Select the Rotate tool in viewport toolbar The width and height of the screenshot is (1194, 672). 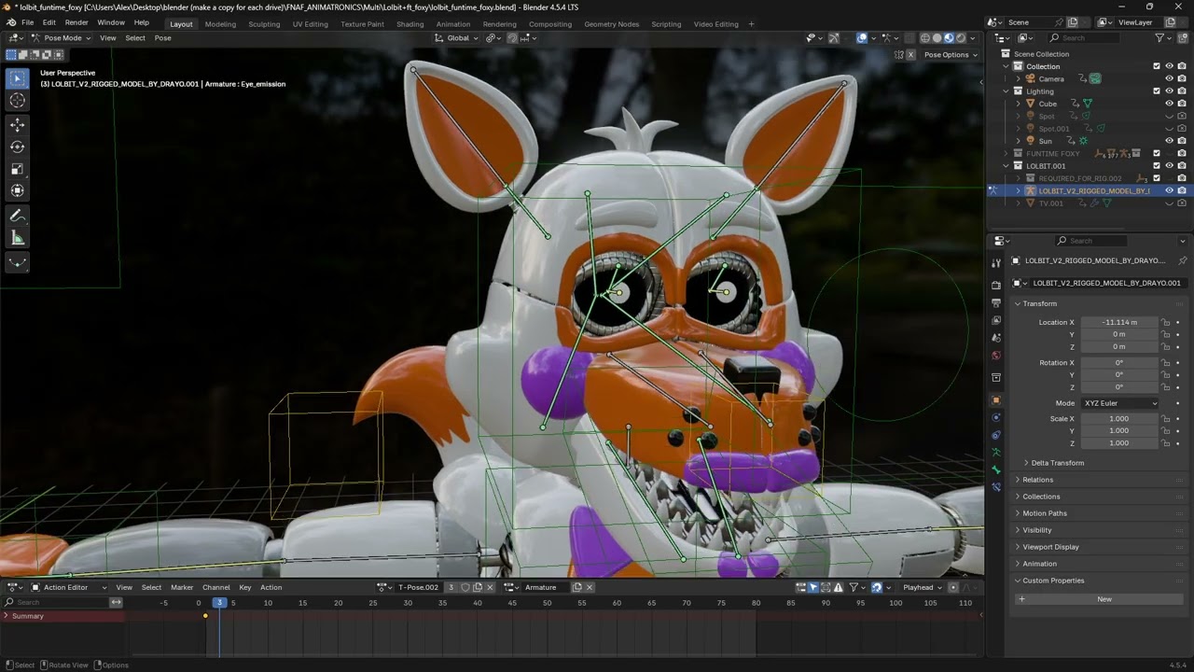[17, 147]
